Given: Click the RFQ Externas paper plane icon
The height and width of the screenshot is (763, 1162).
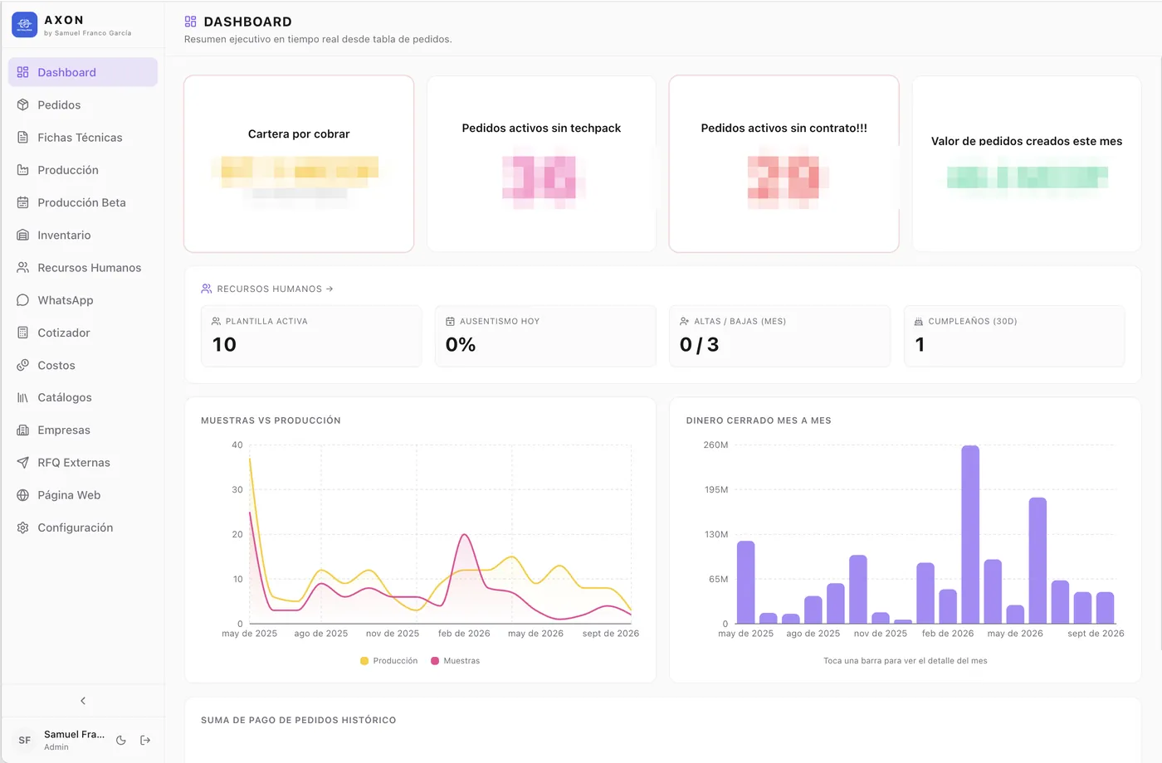Looking at the screenshot, I should pos(23,463).
